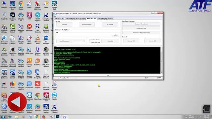This screenshot has width=212, height=119.
Task: Click the BUSY status bar indicator
Action: 147,78
